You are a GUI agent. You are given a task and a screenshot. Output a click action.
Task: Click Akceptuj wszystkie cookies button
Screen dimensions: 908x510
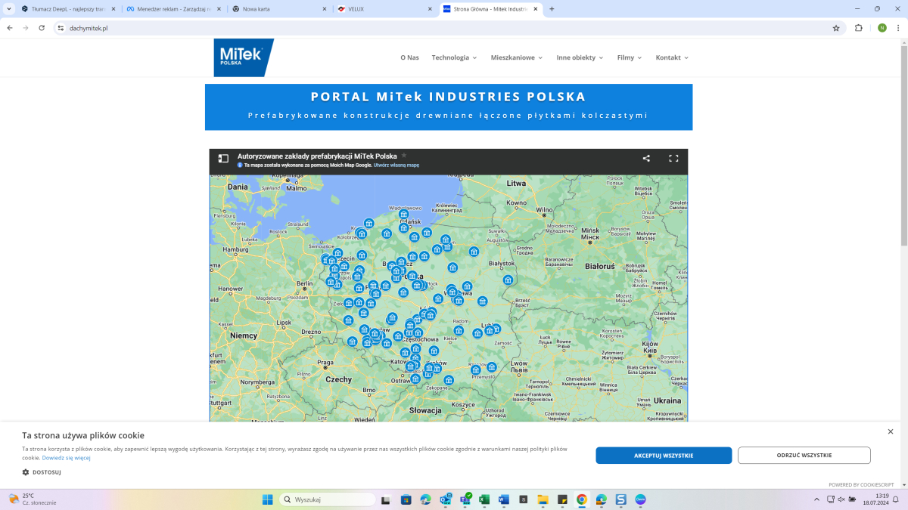click(664, 456)
